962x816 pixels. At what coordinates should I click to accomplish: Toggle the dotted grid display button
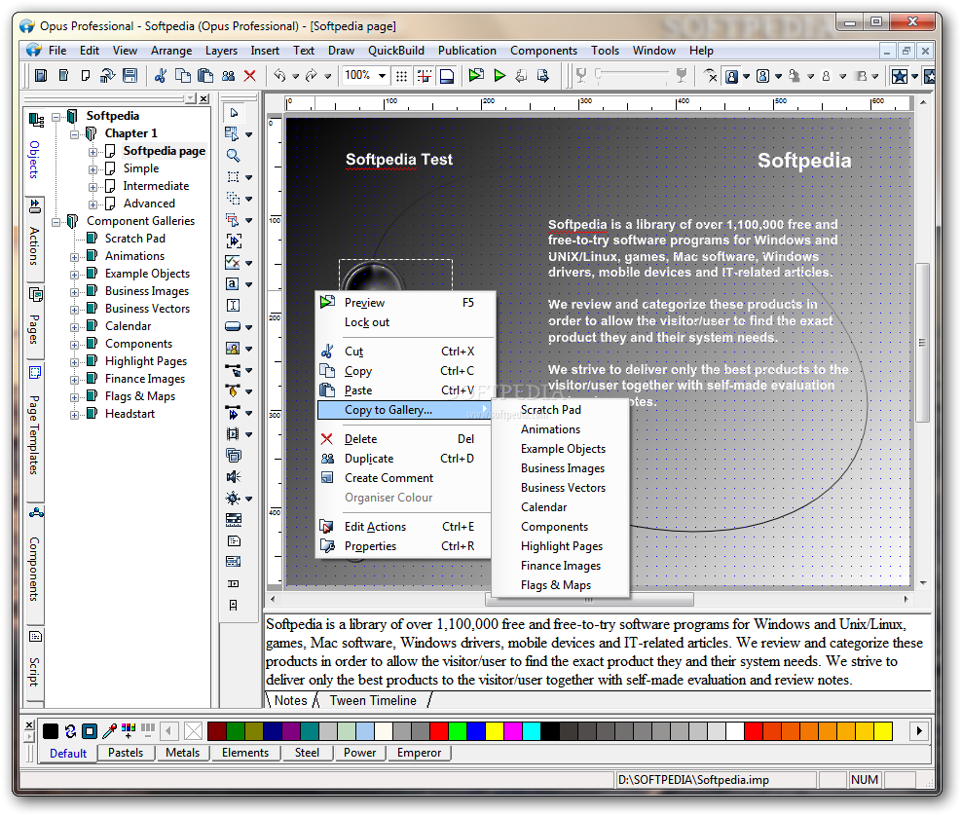[x=401, y=75]
